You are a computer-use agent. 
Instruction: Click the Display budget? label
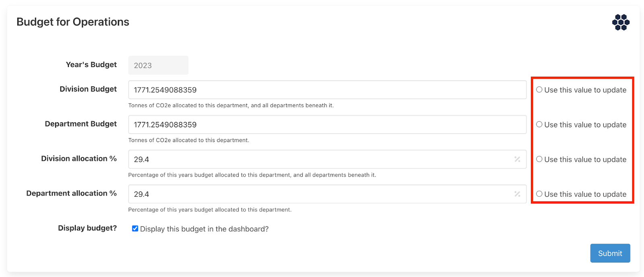coord(87,228)
